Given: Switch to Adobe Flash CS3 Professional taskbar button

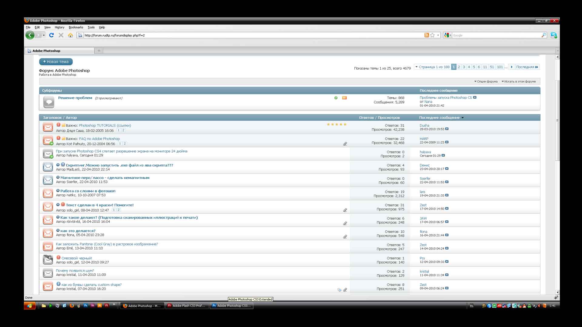Looking at the screenshot, I should tap(187, 306).
